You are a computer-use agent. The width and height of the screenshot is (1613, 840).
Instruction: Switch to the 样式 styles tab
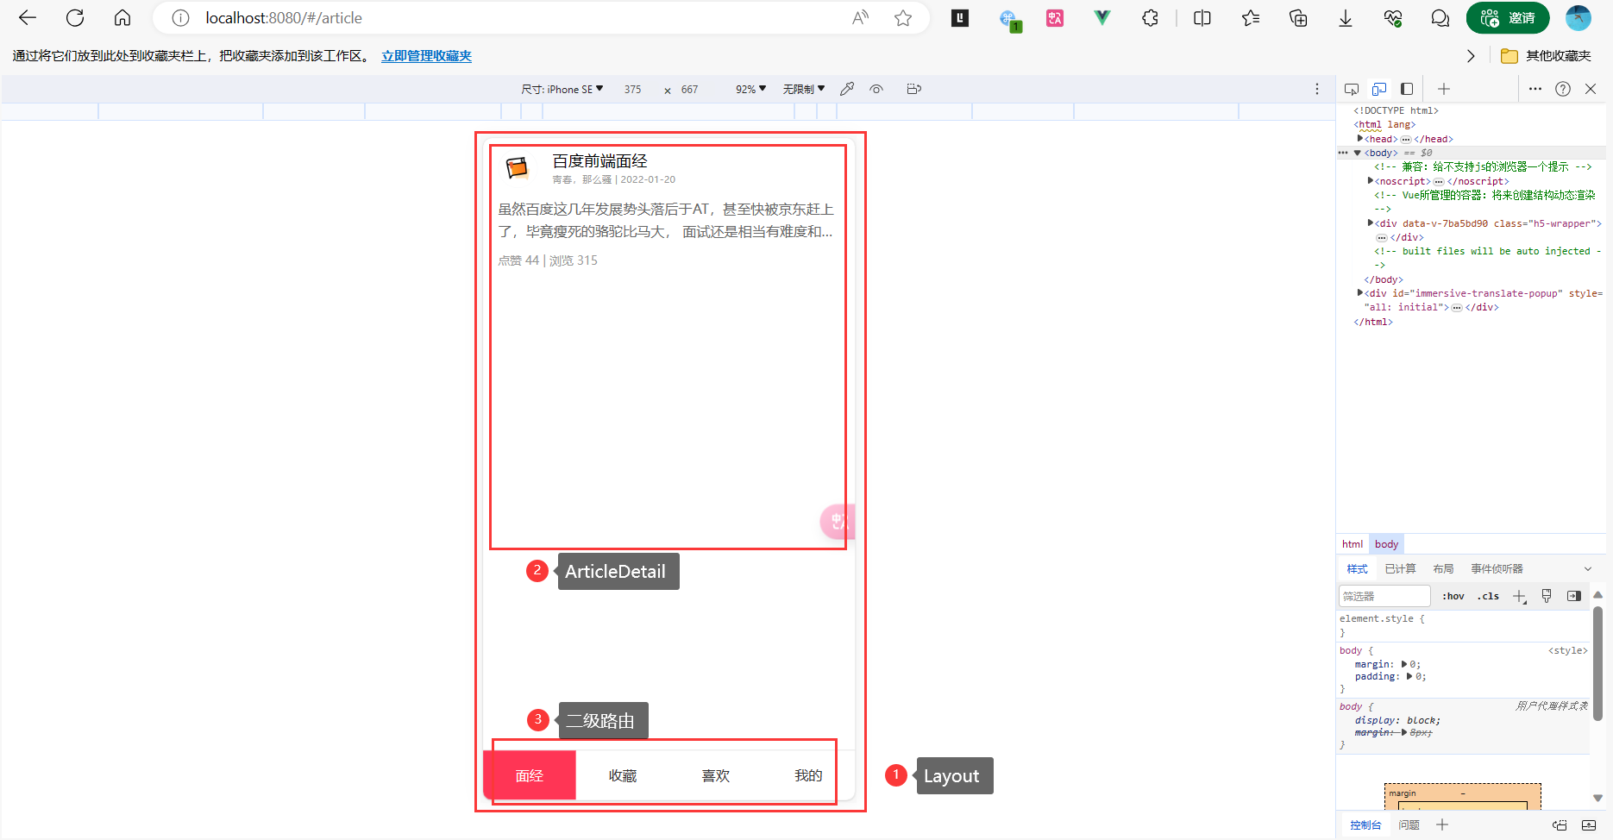(x=1358, y=569)
